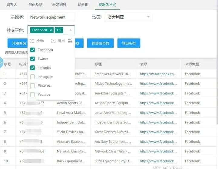
Task: Check the Pinterest checkbox
Action: (x=32, y=86)
